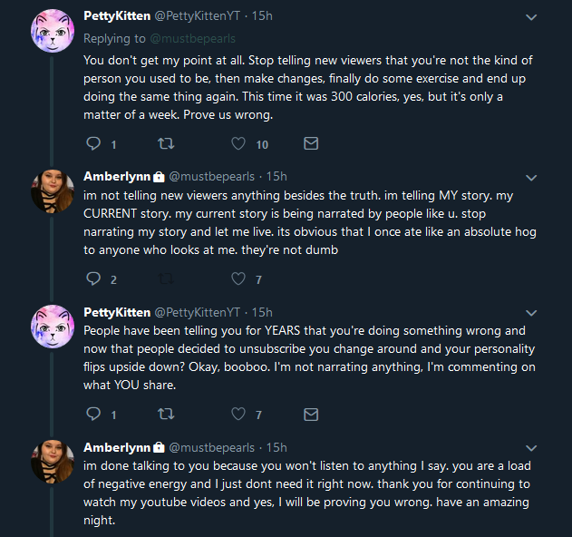Like PettyKitten's tweet with 10 likes
The width and height of the screenshot is (572, 537).
(238, 143)
